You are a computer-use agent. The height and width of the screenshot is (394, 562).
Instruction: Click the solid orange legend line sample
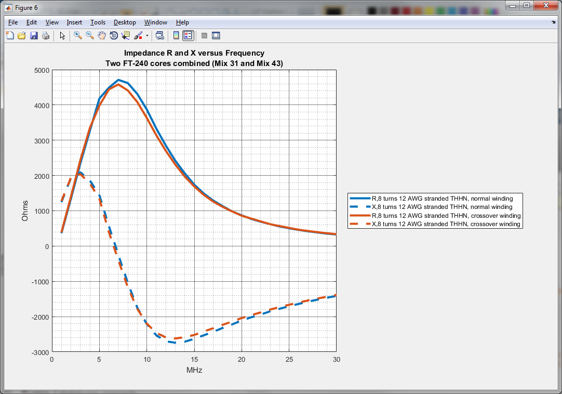pyautogui.click(x=360, y=216)
